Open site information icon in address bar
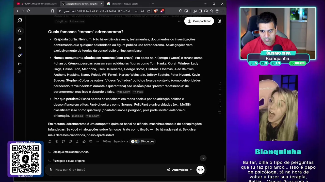This screenshot has height=182, width=325. pos(59,11)
